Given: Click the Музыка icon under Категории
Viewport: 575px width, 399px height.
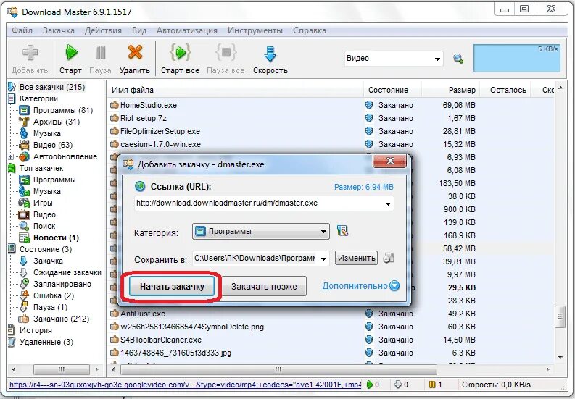Looking at the screenshot, I should [24, 133].
